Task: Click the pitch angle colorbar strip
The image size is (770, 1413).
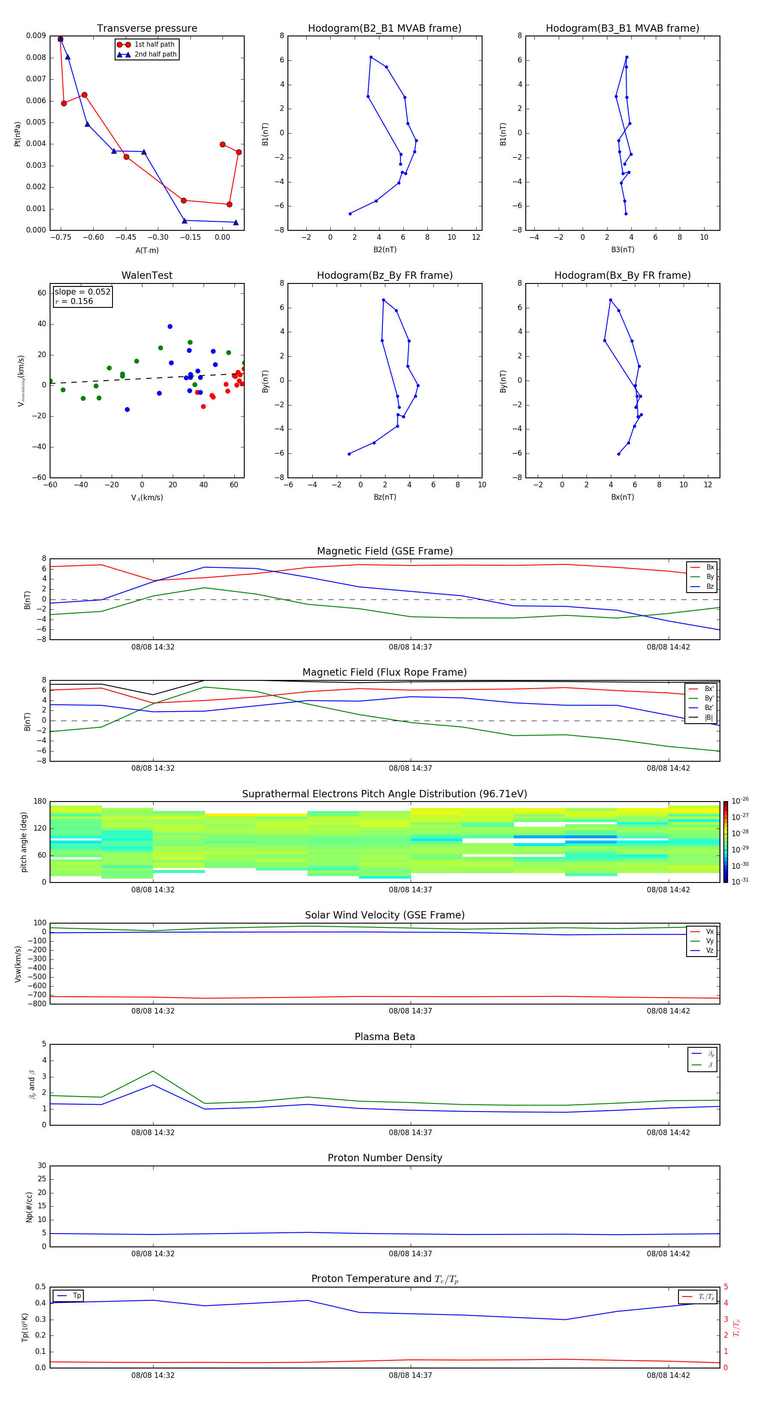Action: (x=726, y=842)
